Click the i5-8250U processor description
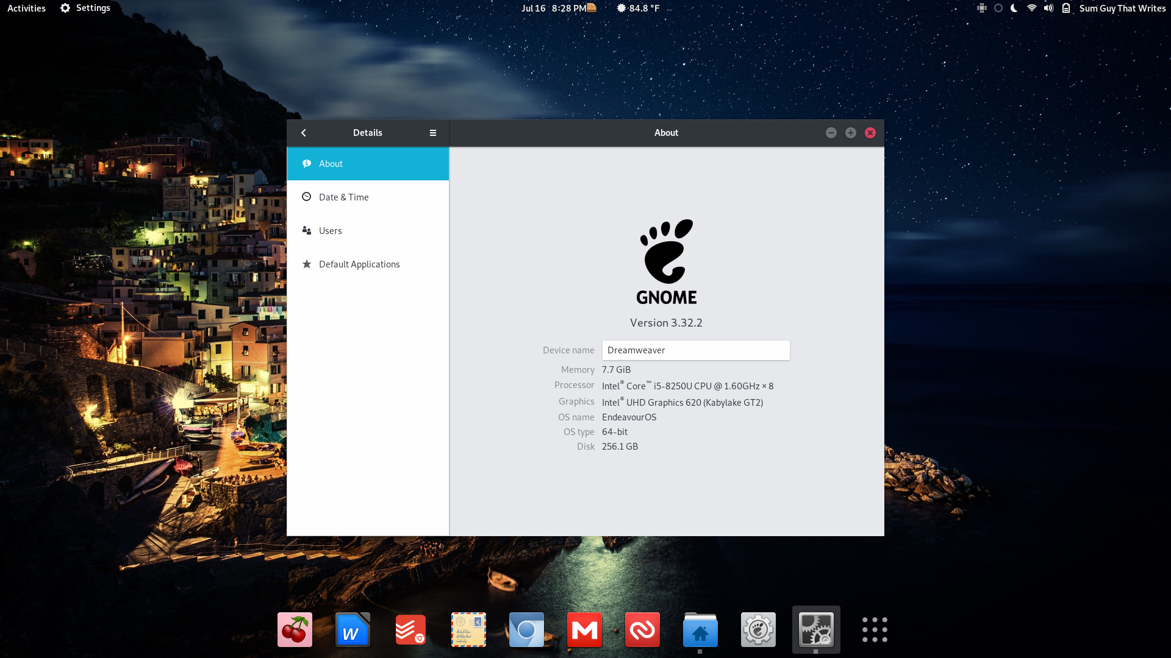The width and height of the screenshot is (1171, 658). point(687,386)
